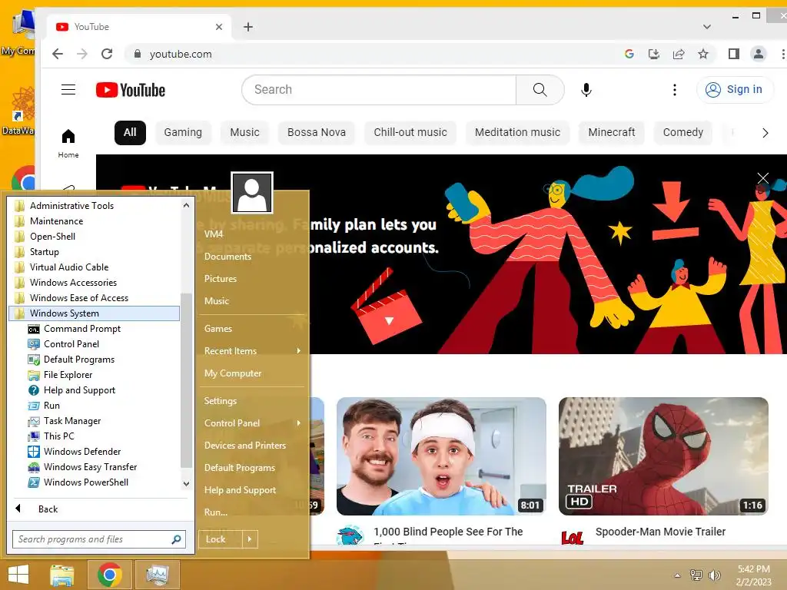Viewport: 787px width, 590px height.
Task: Expand the Windows Accessories folder
Action: [73, 283]
